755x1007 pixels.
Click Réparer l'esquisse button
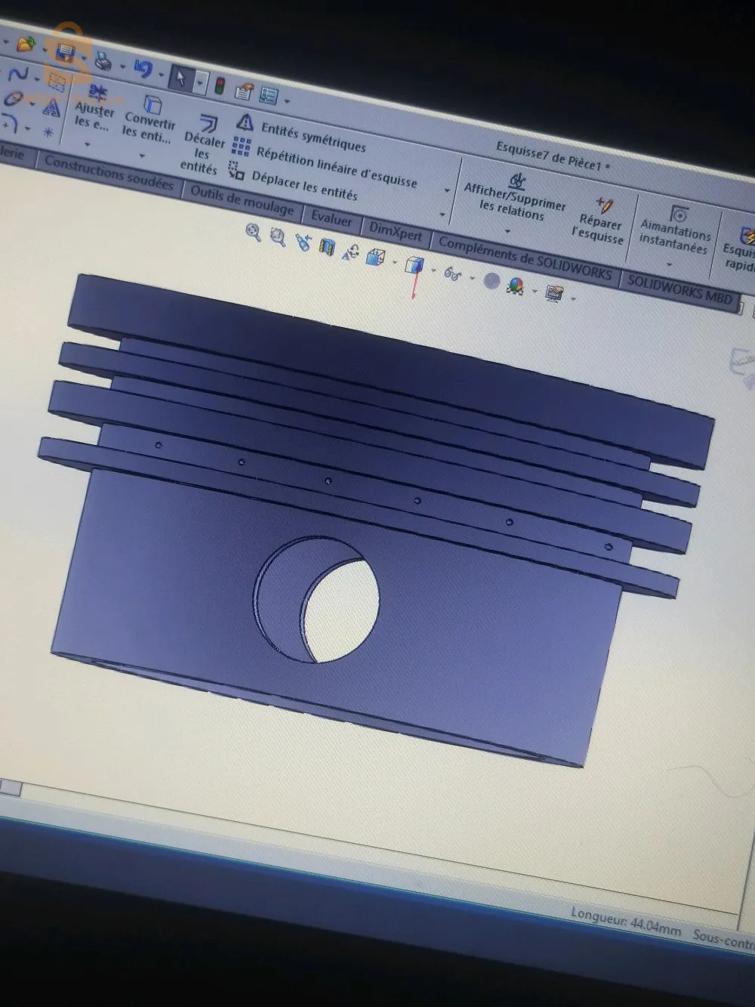point(600,220)
